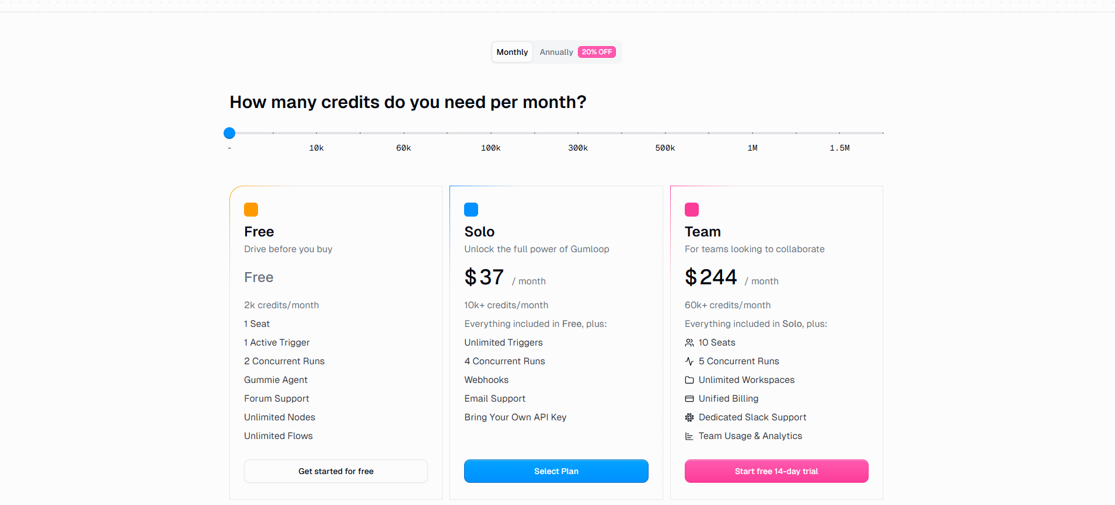Click the activity icon beside 5 Concurrent Runs
Screen dimensions: 1115x505
click(689, 361)
